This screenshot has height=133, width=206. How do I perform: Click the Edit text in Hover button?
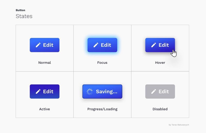[164, 45]
